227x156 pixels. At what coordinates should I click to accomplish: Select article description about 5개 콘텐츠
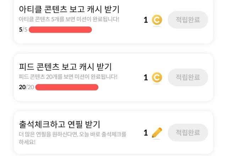coord(69,19)
